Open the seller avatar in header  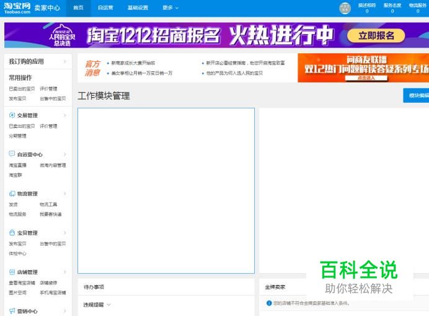point(345,8)
